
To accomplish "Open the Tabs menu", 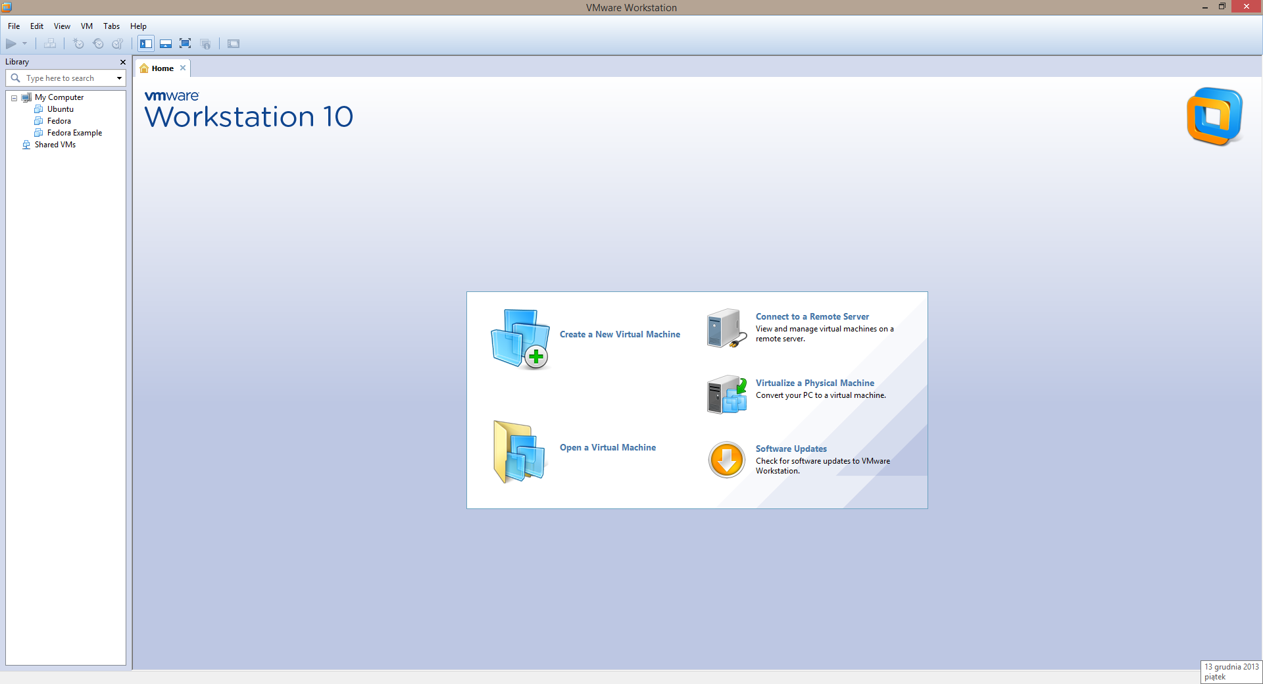I will coord(111,26).
